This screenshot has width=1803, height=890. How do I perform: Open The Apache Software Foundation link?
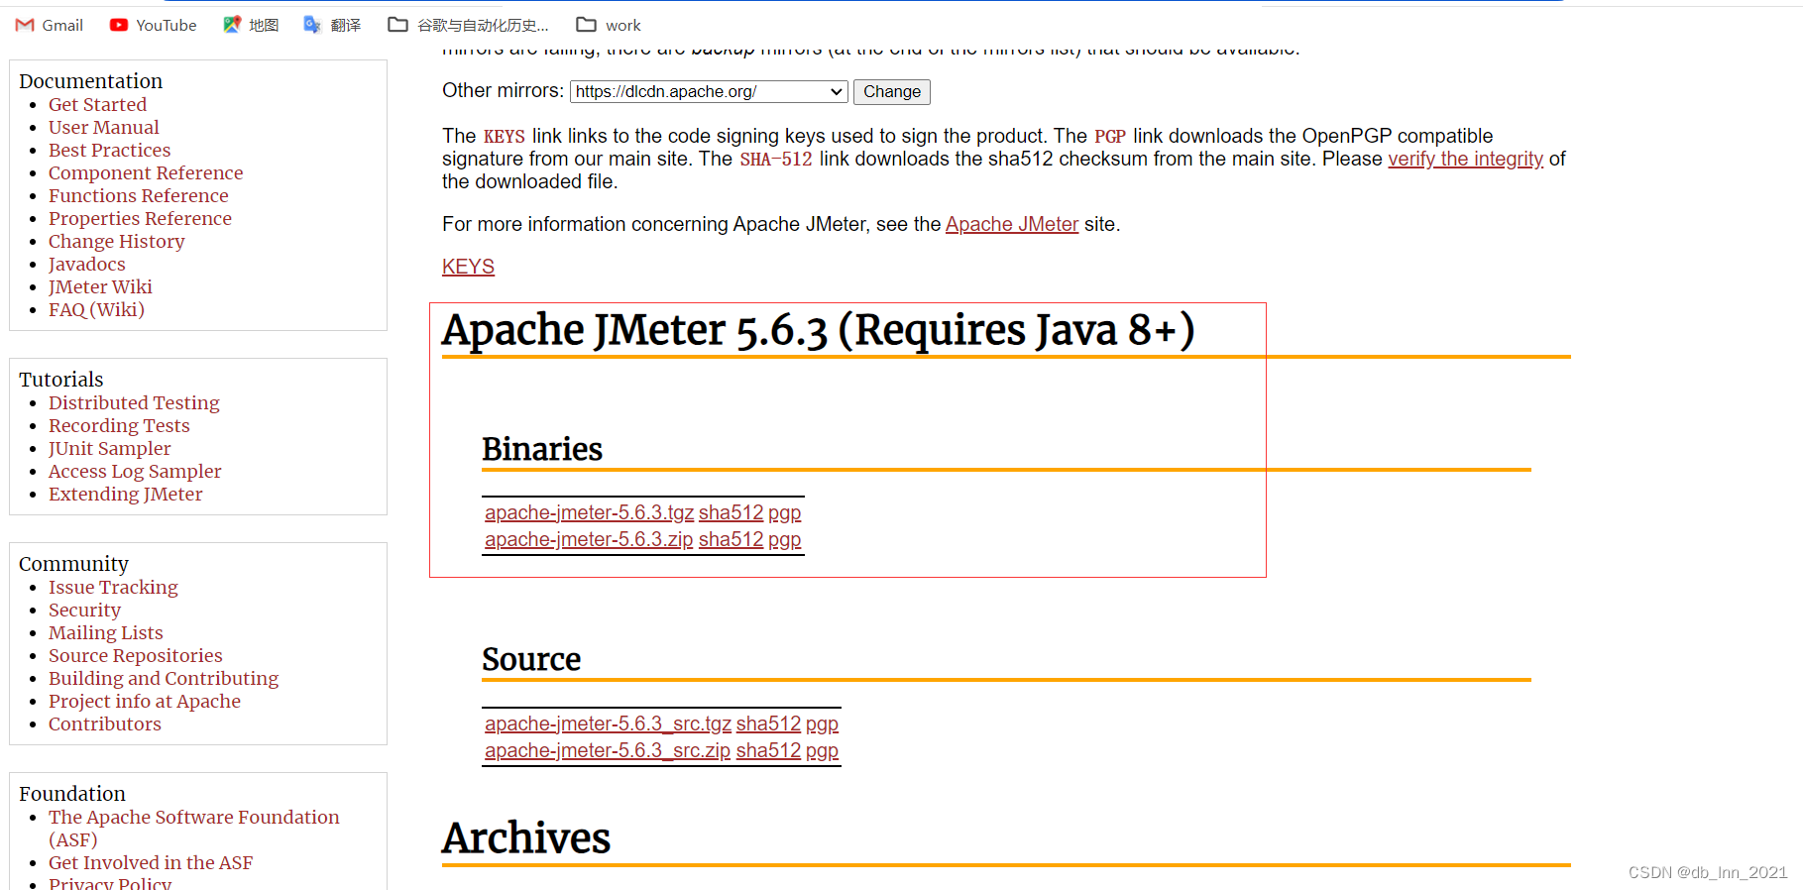[193, 828]
